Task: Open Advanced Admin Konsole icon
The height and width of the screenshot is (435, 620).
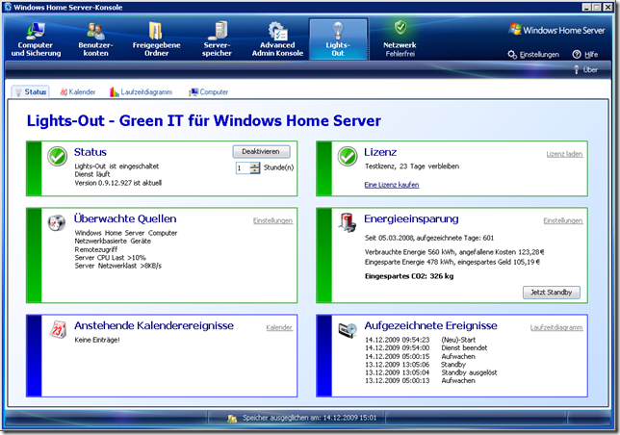Action: coord(277,31)
